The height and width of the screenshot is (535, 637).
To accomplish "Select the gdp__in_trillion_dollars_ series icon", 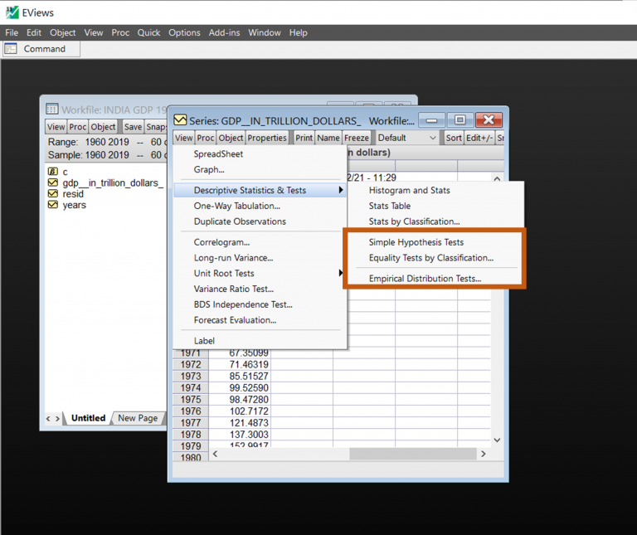I will pos(53,182).
